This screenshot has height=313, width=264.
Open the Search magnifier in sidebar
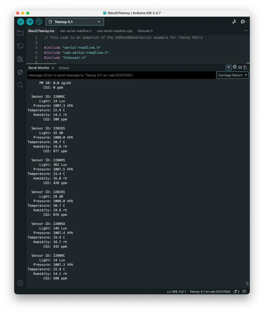(20, 85)
